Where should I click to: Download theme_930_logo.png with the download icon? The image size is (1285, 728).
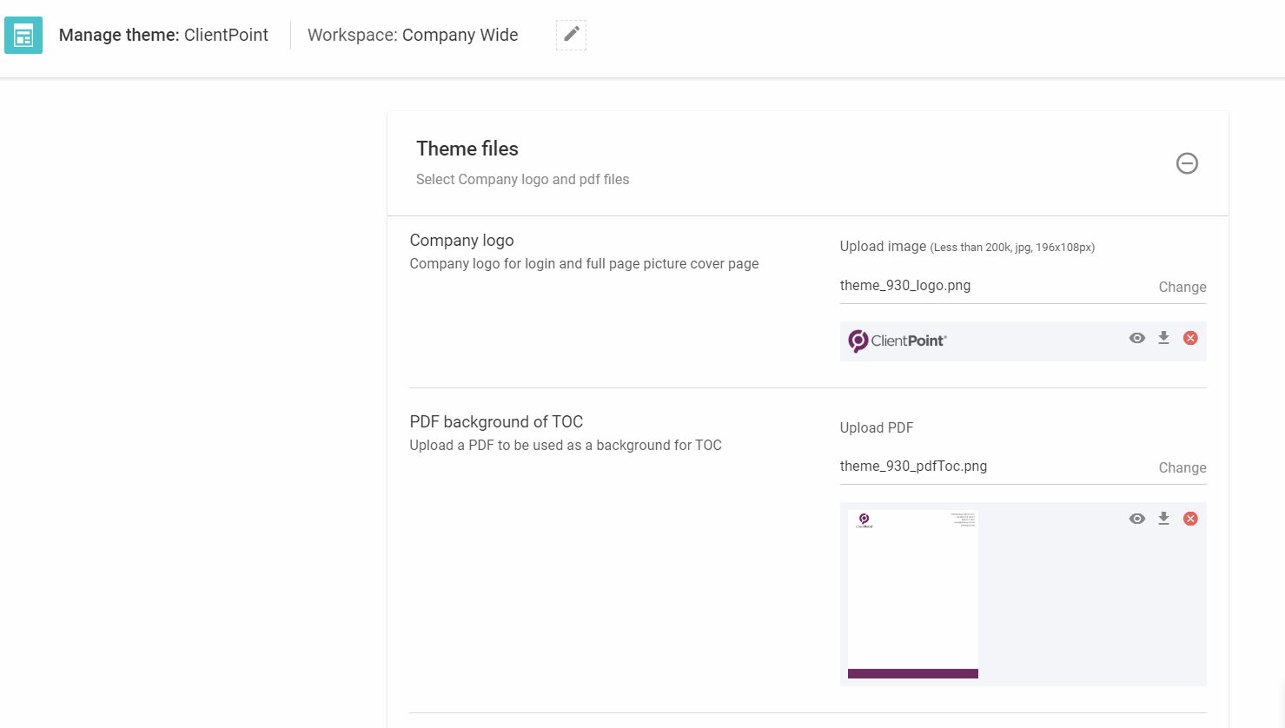tap(1163, 338)
